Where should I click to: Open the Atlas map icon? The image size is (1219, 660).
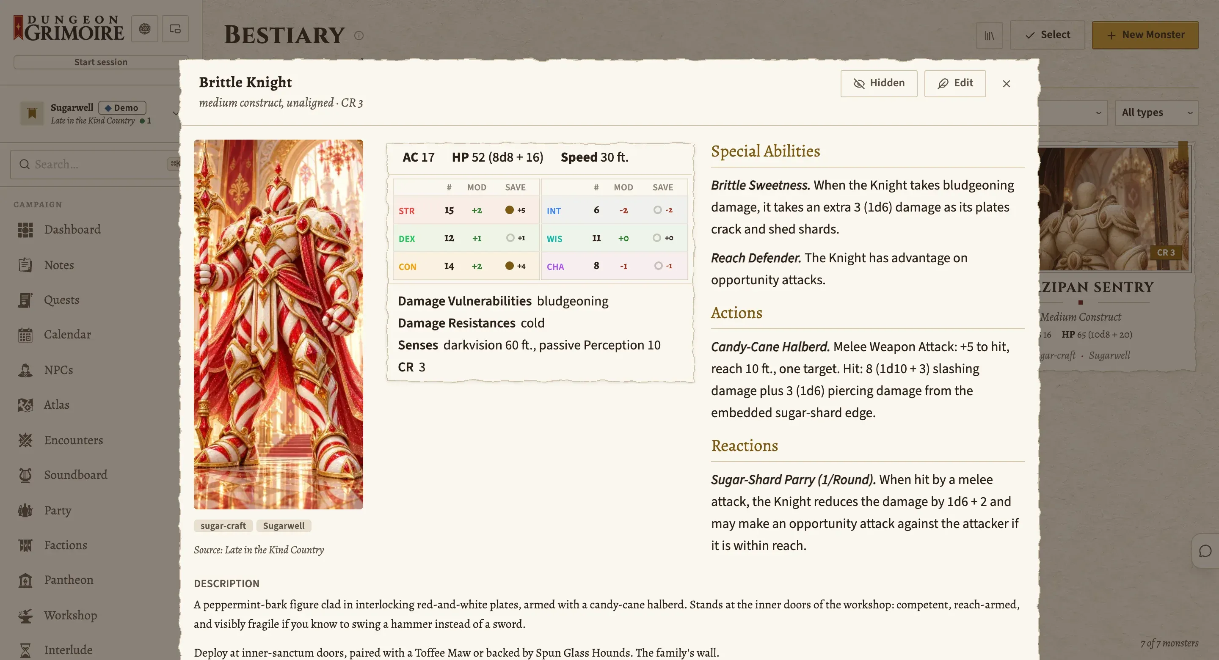click(x=25, y=405)
